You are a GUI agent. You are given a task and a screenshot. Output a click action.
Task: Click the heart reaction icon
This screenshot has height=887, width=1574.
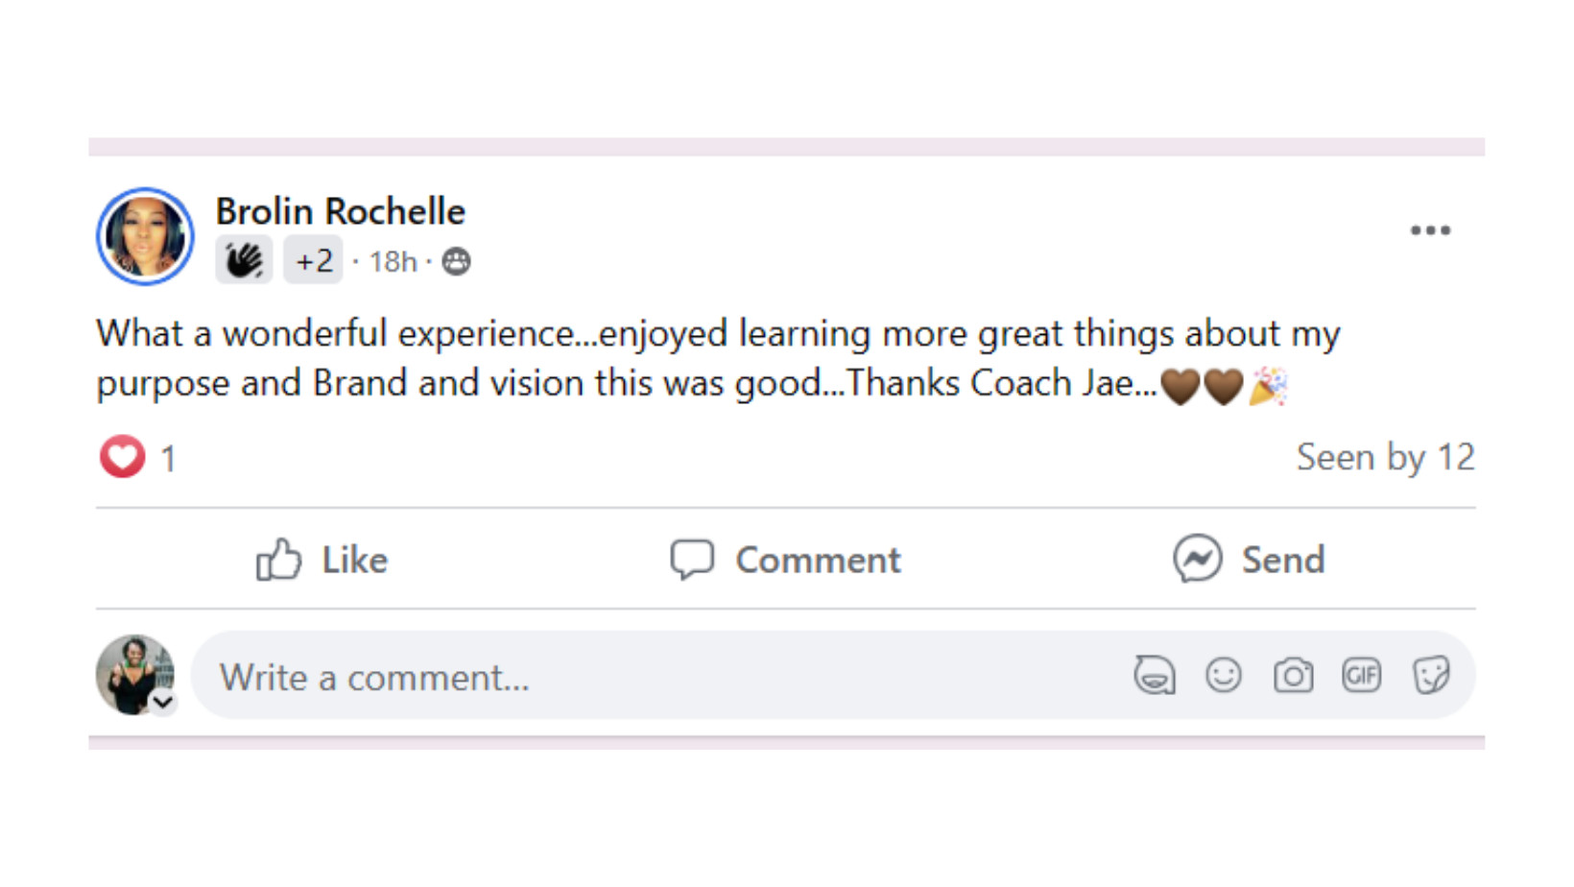[x=122, y=457]
